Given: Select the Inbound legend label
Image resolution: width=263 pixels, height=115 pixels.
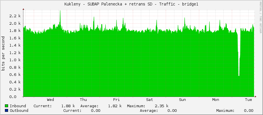Looking at the screenshot, I should click(x=18, y=106).
